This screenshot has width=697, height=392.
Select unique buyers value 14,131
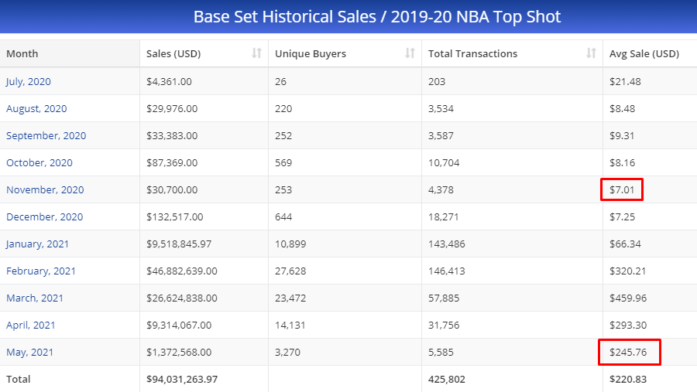pyautogui.click(x=290, y=326)
